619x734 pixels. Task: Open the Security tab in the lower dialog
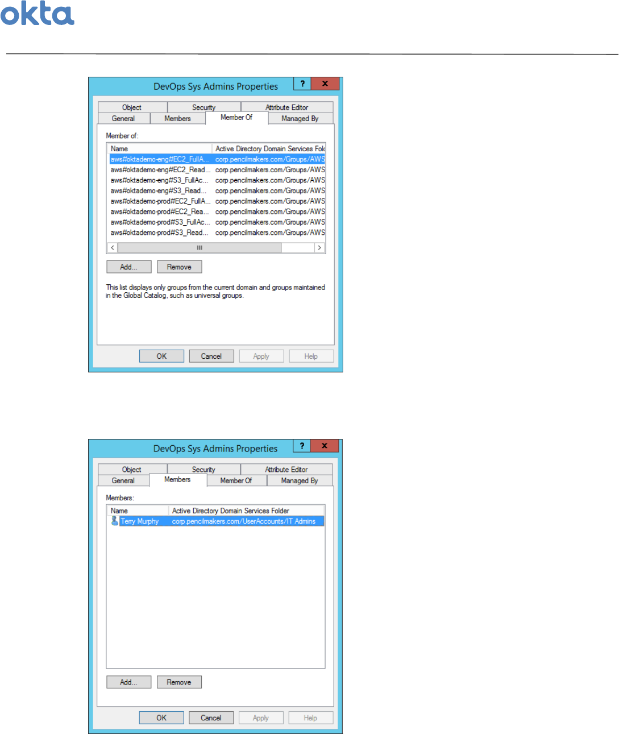point(203,469)
